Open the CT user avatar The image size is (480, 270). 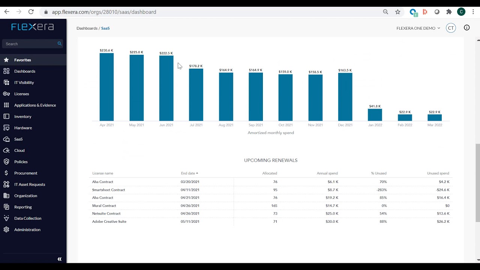[451, 28]
